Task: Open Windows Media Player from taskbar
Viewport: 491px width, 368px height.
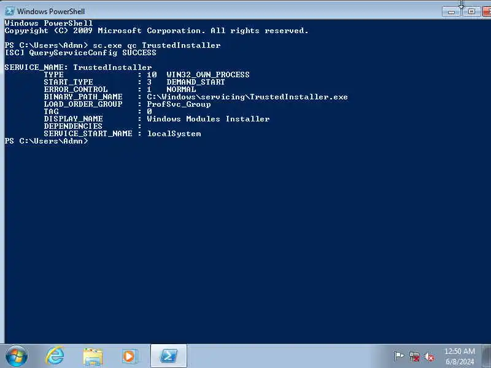Action: point(130,356)
